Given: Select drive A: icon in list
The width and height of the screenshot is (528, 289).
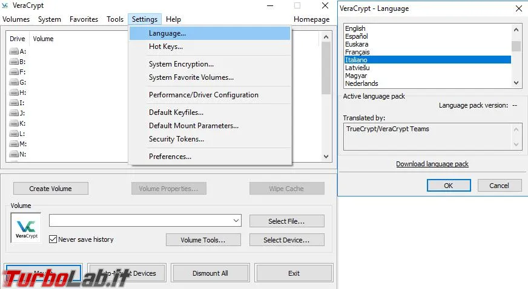Looking at the screenshot, I should pyautogui.click(x=14, y=52).
